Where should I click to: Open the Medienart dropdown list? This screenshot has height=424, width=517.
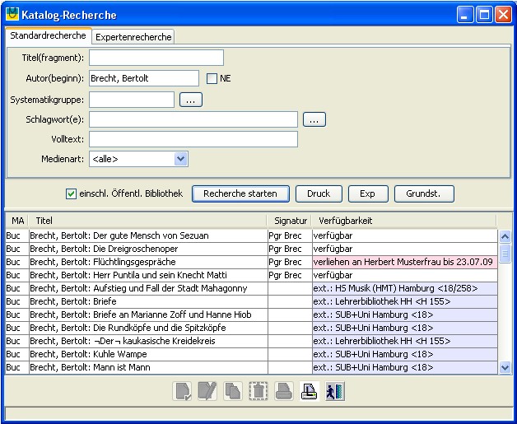tap(180, 159)
